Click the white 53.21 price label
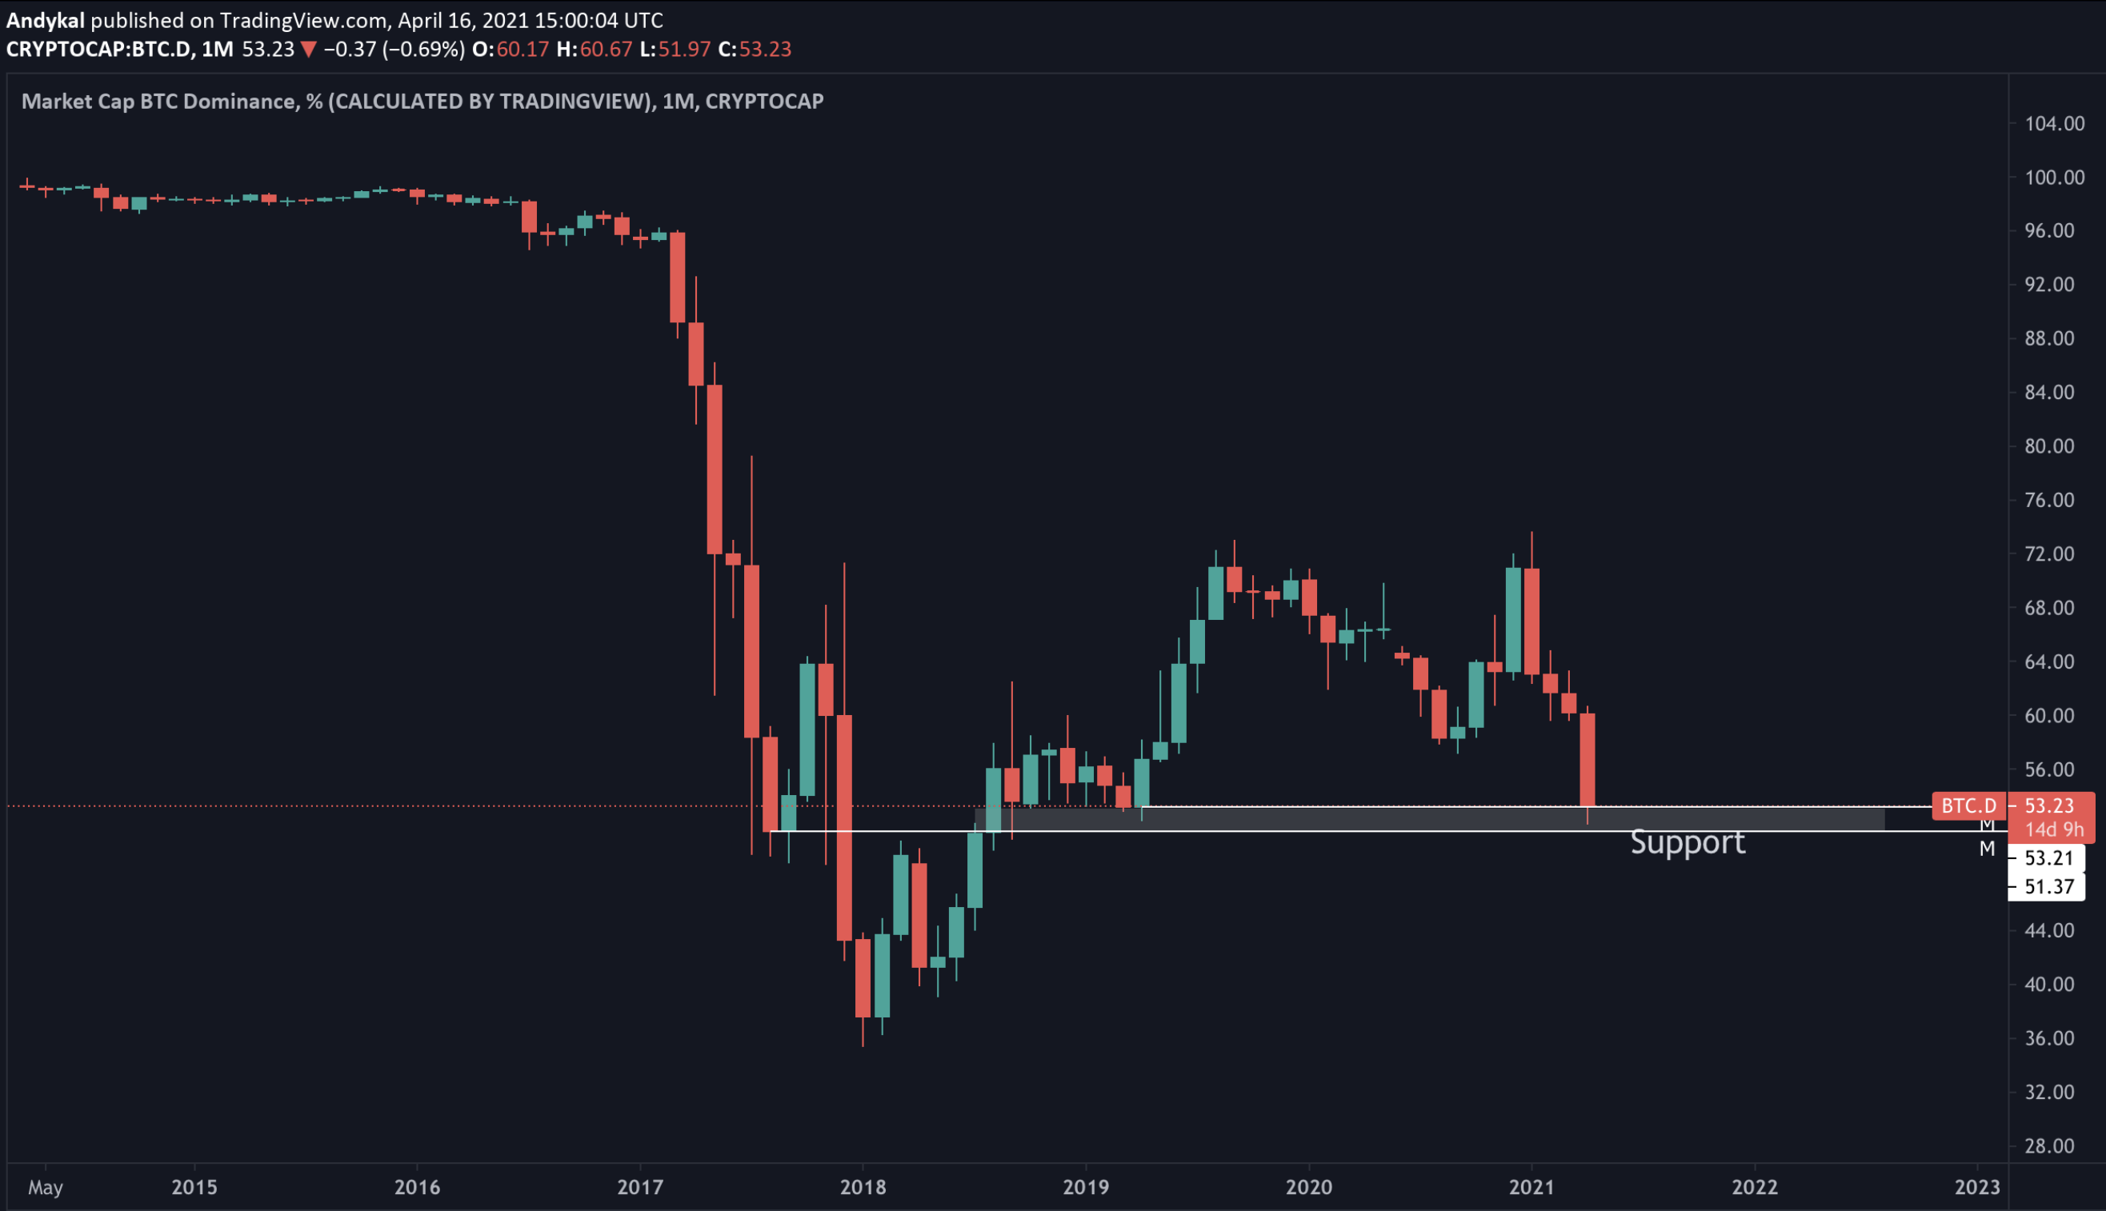The height and width of the screenshot is (1211, 2106). pyautogui.click(x=2048, y=857)
